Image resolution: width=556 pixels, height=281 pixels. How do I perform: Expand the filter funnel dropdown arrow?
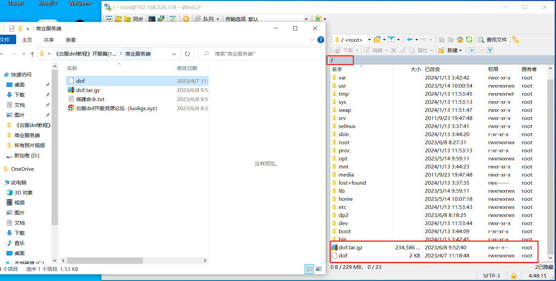398,40
